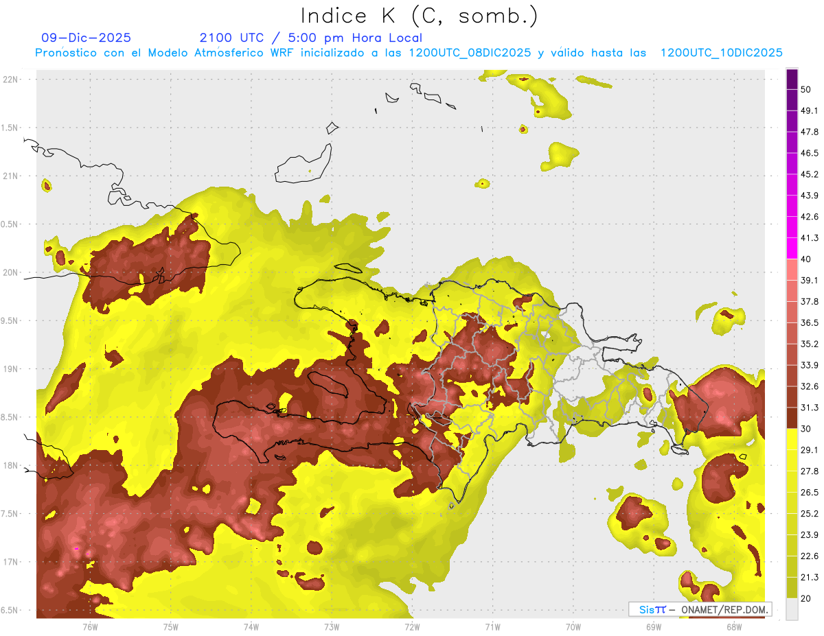Click the legend value "22.6"
The height and width of the screenshot is (636, 824).
tap(810, 556)
